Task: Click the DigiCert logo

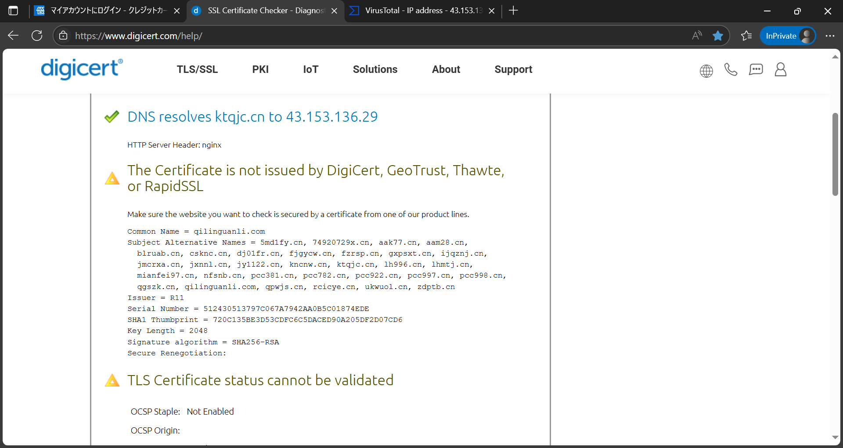Action: coord(82,69)
